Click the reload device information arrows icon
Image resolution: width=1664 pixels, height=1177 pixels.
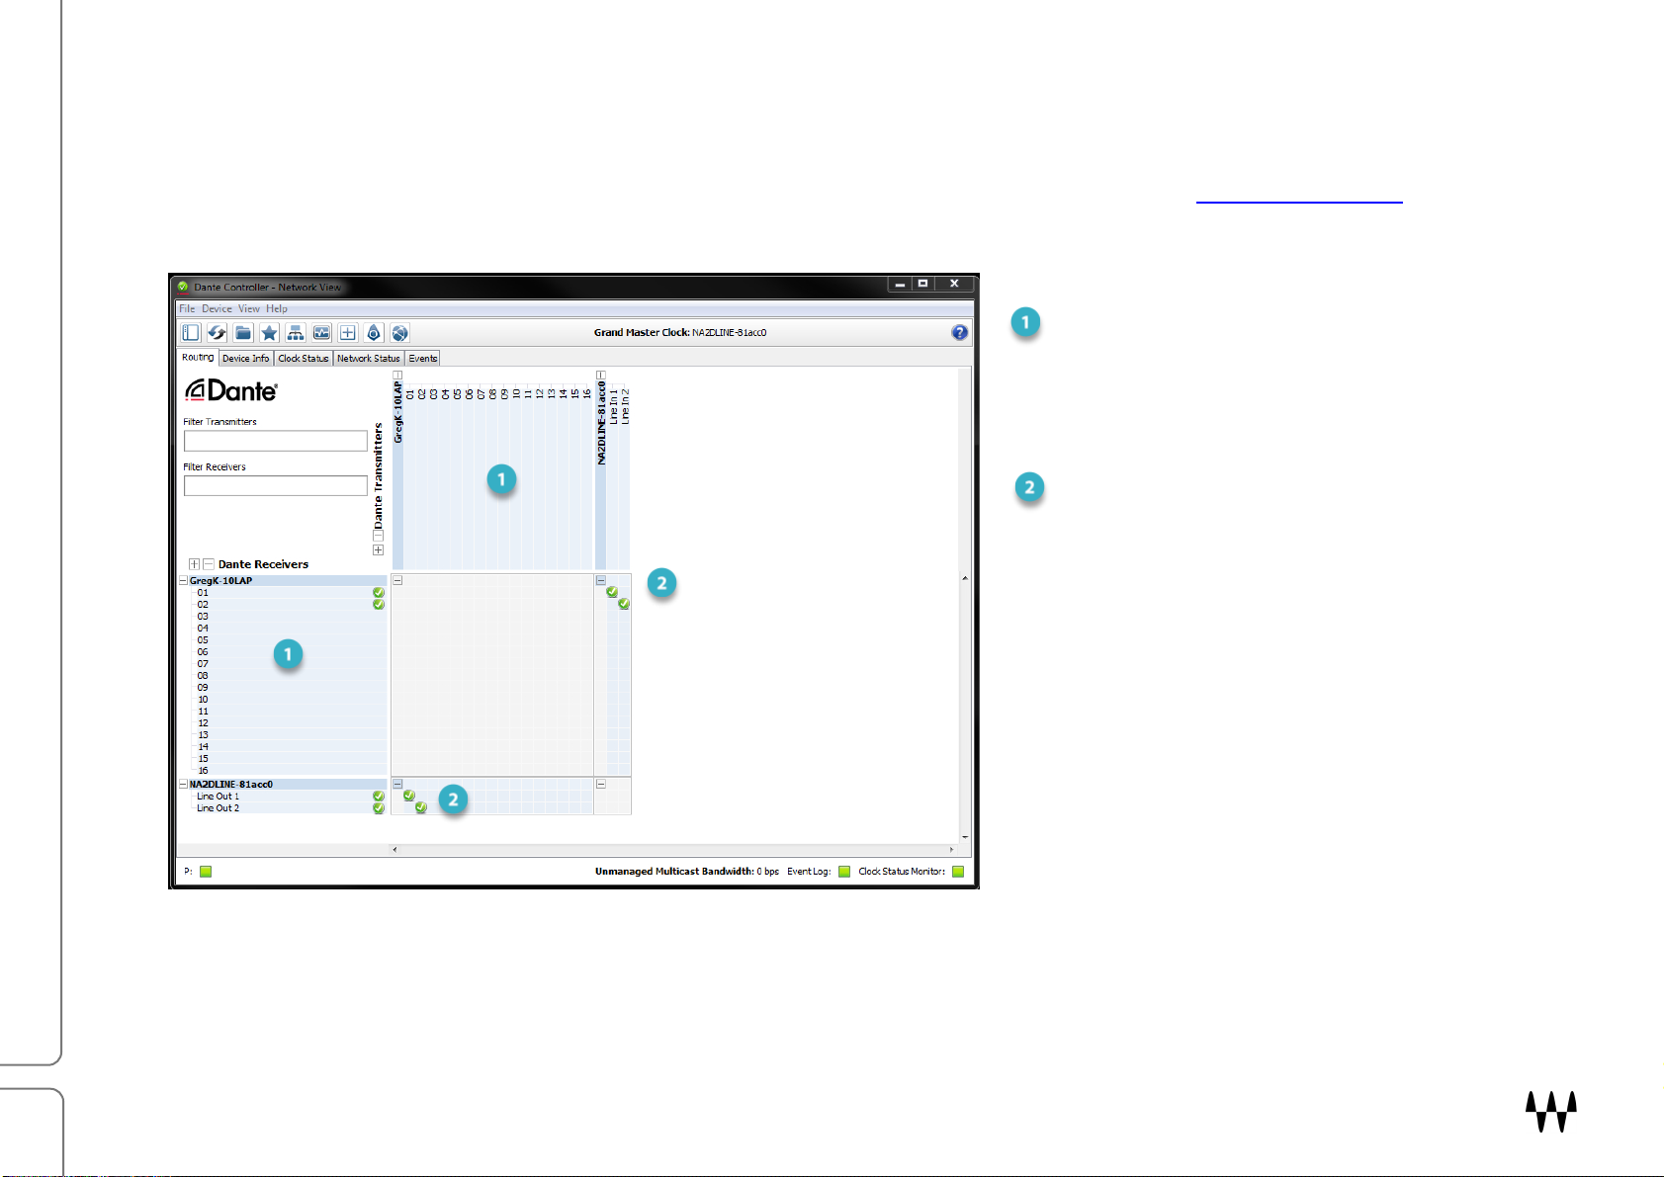point(217,333)
